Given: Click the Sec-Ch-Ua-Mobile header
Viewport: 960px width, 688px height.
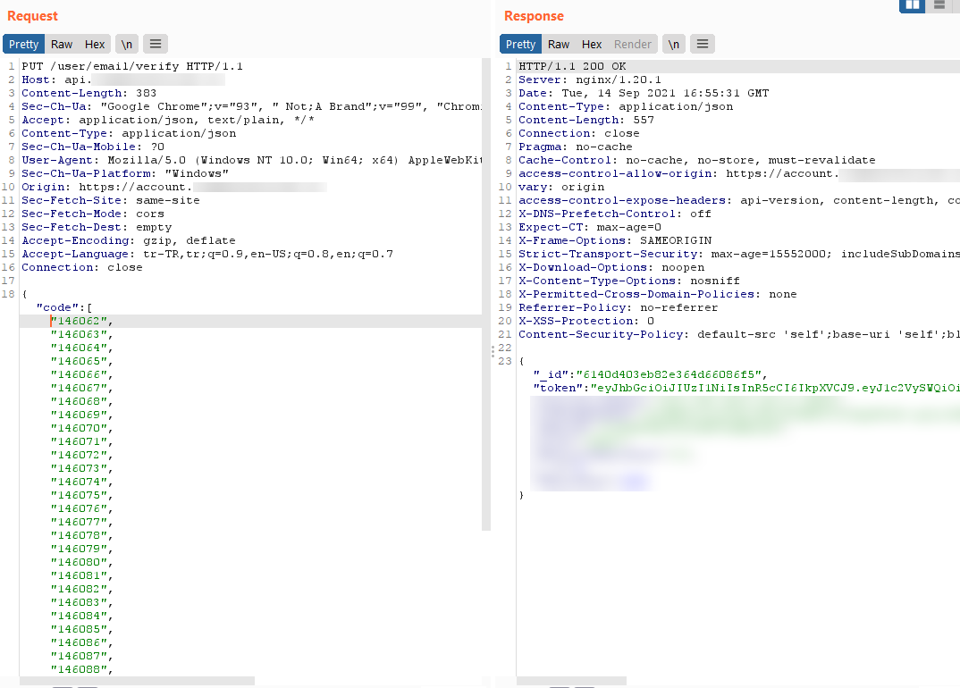Looking at the screenshot, I should click(x=93, y=147).
